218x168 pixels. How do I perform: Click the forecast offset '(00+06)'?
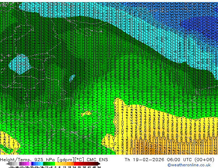pyautogui.click(x=204, y=160)
